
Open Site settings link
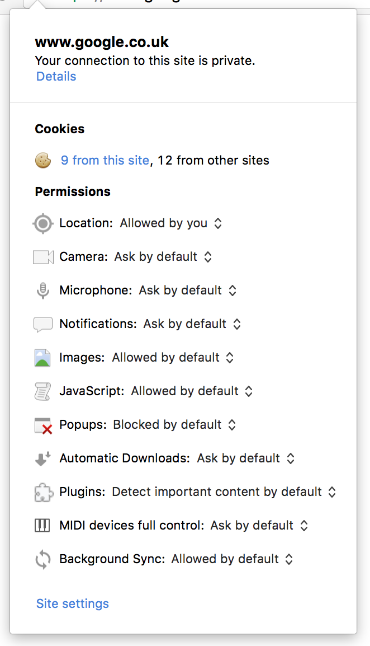click(x=73, y=604)
